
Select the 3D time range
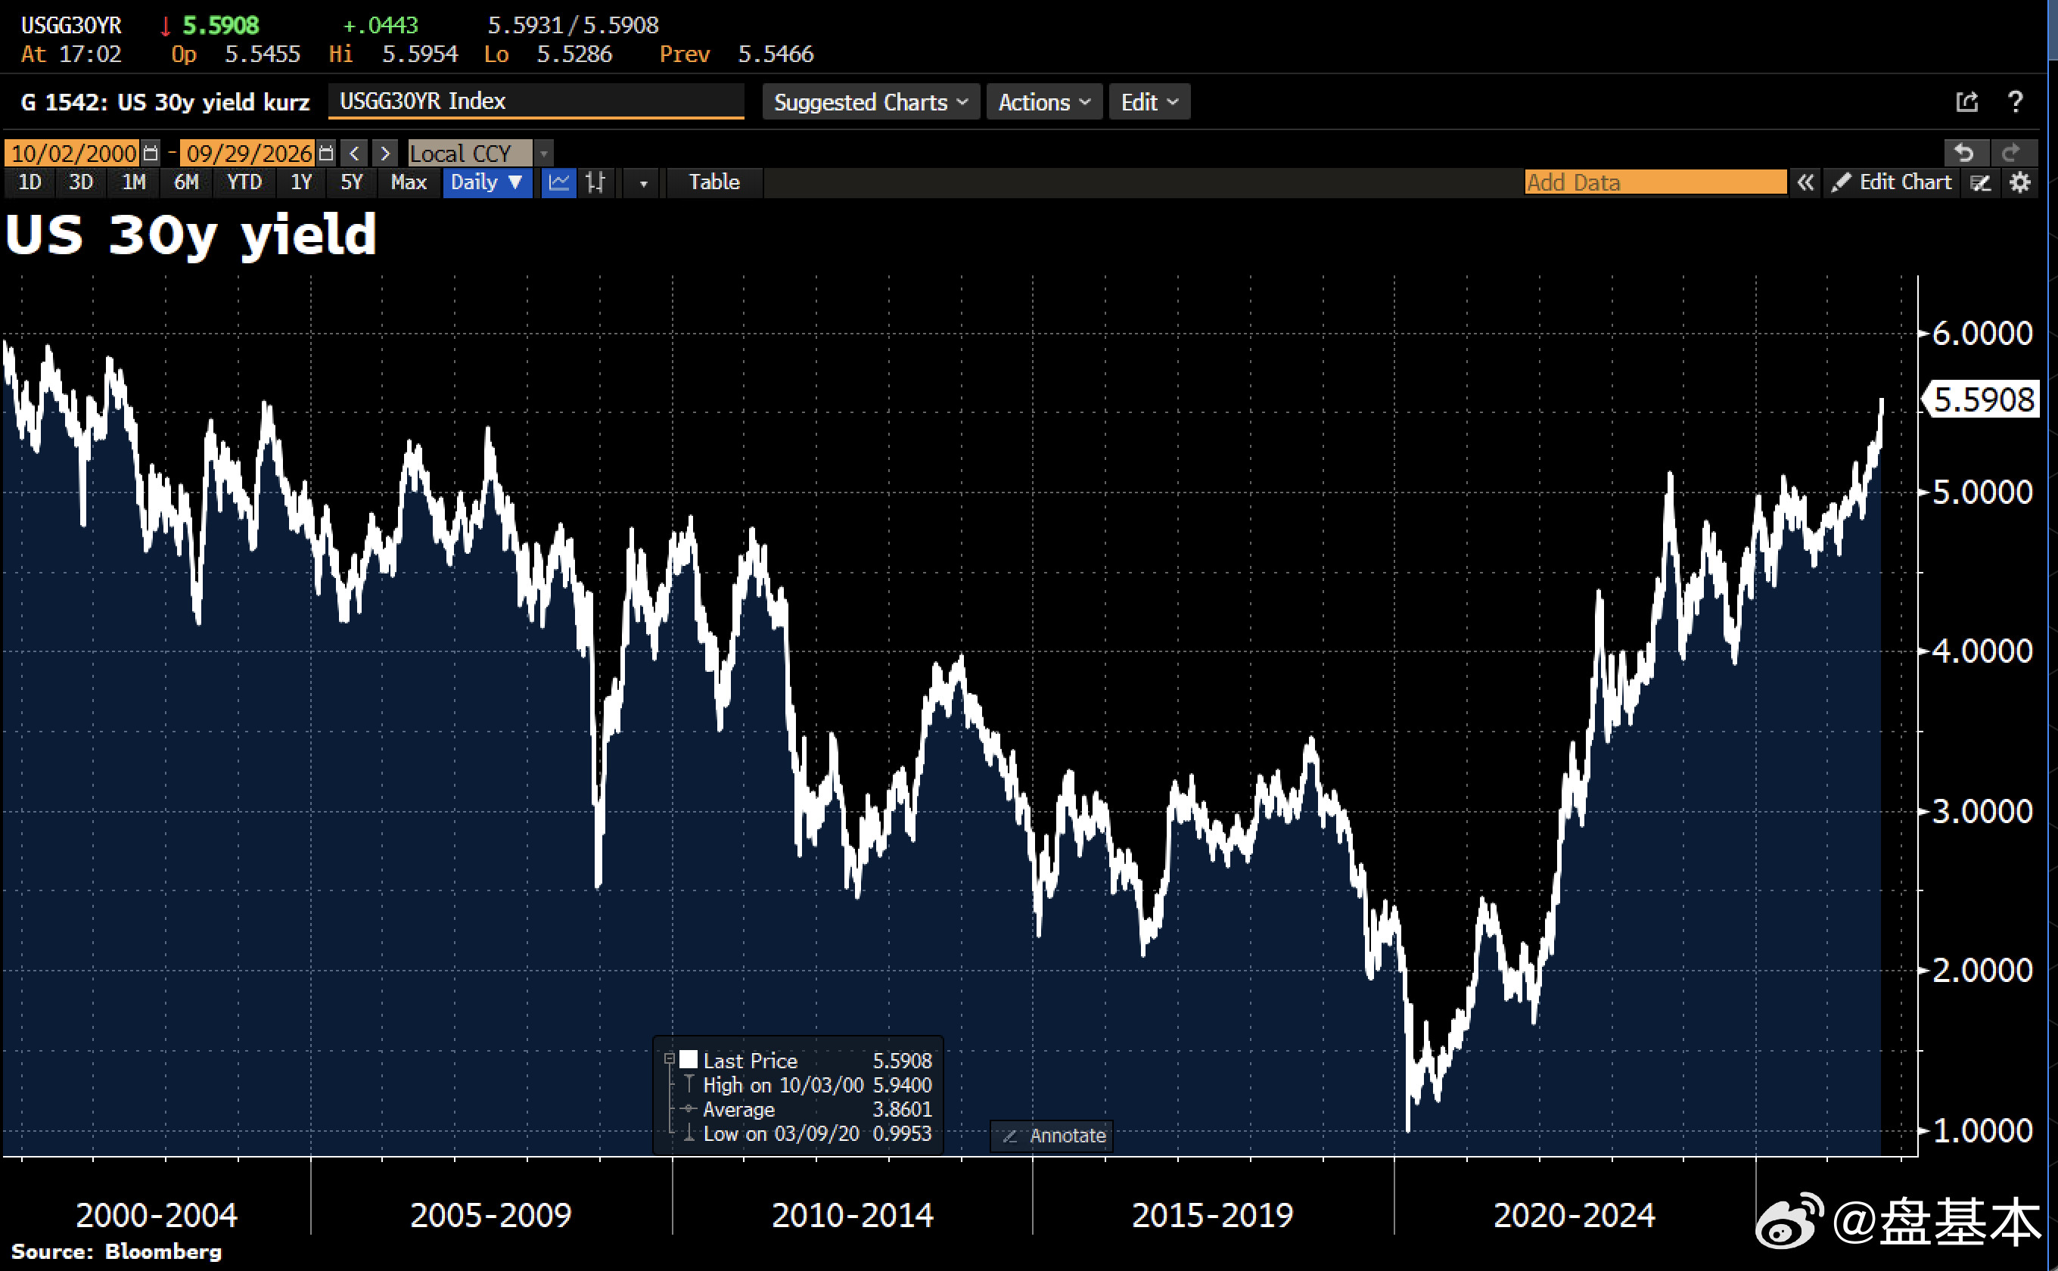81,182
